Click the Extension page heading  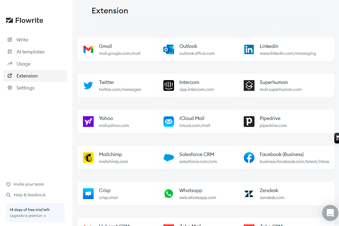click(x=110, y=11)
